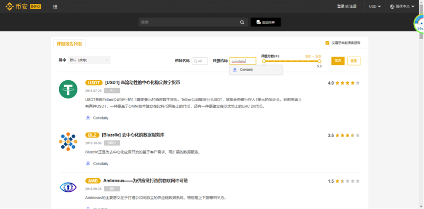Click the USDT Tether coin logo
The width and height of the screenshot is (424, 209).
(68, 89)
